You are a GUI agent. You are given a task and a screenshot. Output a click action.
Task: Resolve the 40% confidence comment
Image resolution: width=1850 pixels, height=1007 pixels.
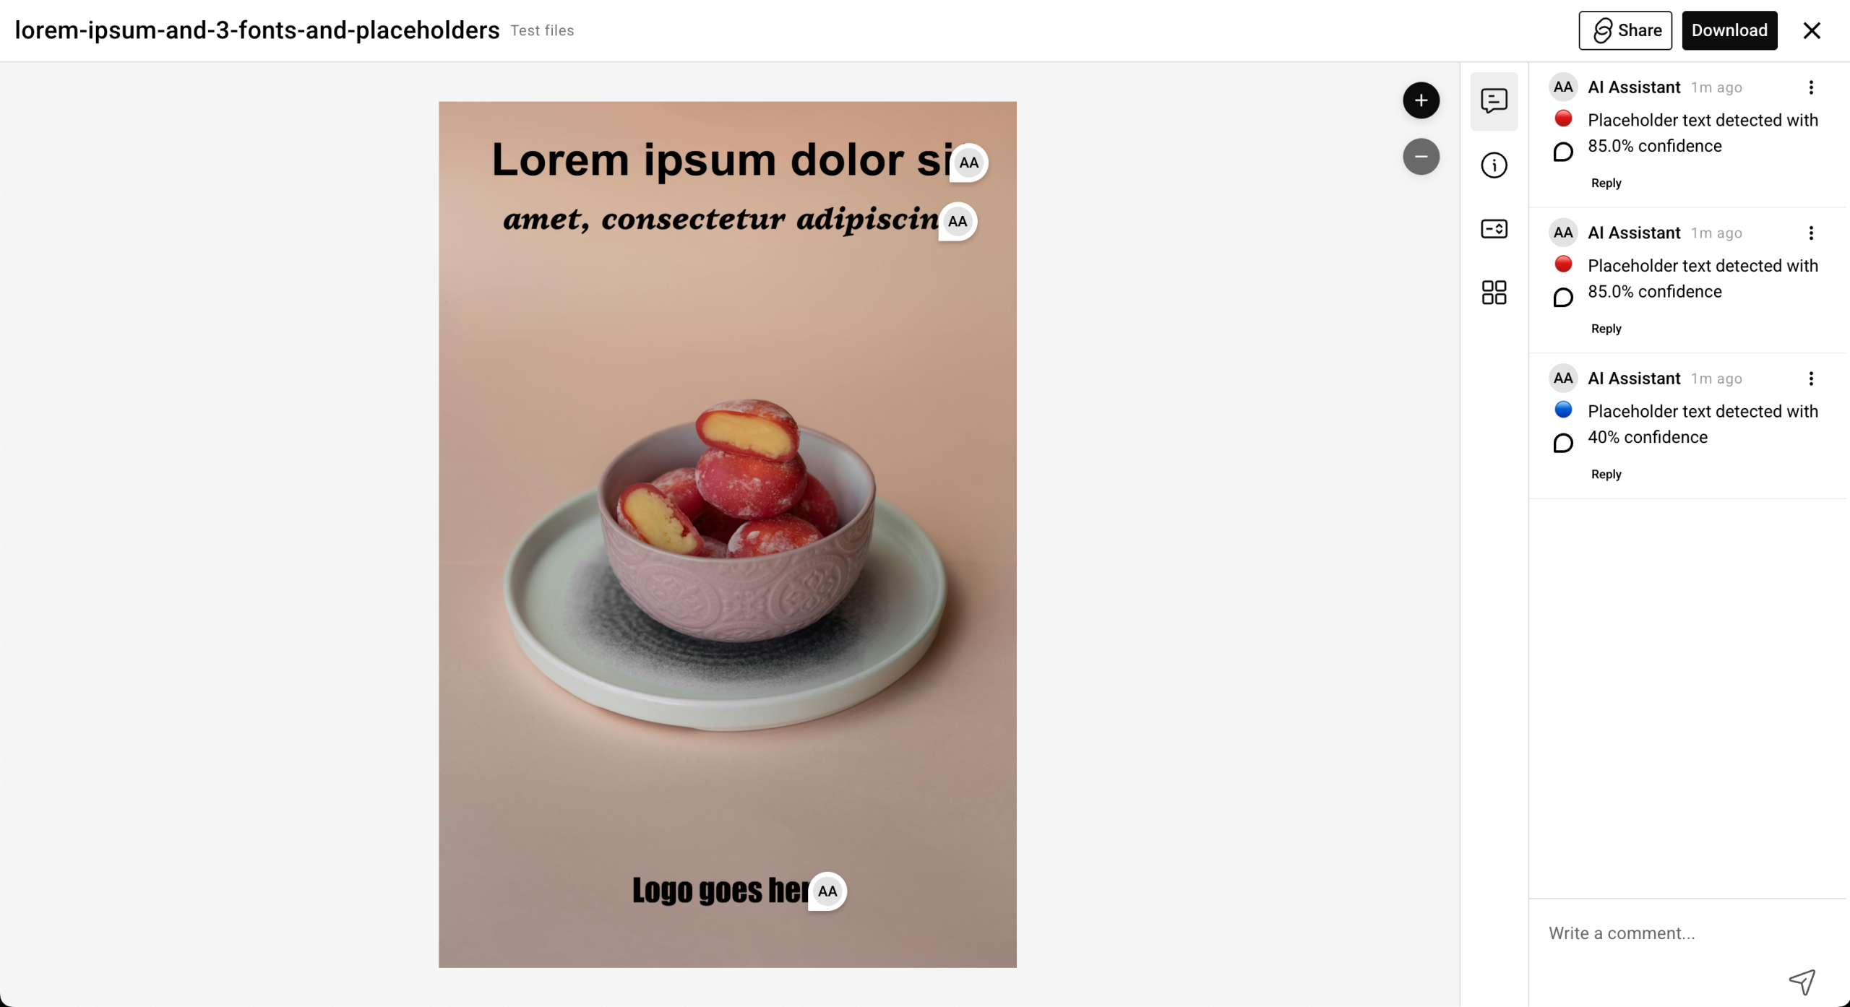pos(1563,443)
